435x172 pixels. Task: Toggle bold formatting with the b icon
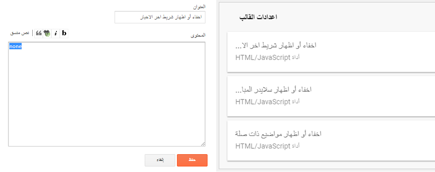tap(64, 33)
